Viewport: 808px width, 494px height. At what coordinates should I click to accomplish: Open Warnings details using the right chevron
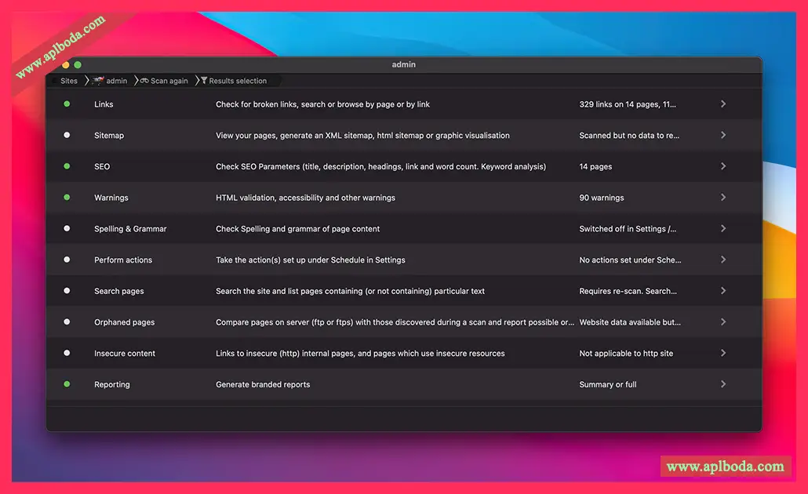[x=722, y=198]
